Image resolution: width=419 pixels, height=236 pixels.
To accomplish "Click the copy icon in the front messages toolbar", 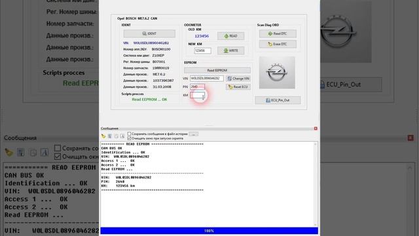I will [x=117, y=136].
